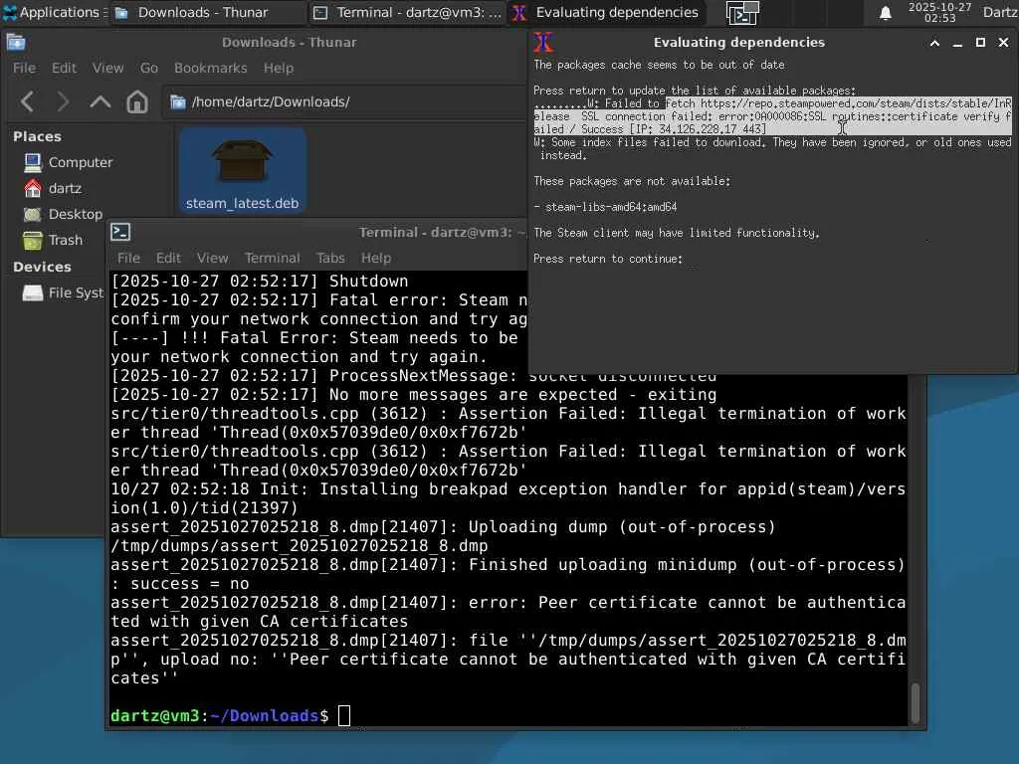Go forward in Thunar history

[x=63, y=102]
